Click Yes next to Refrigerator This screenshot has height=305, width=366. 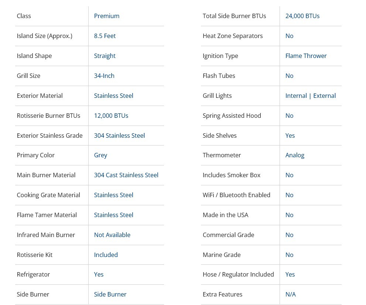pyautogui.click(x=99, y=274)
